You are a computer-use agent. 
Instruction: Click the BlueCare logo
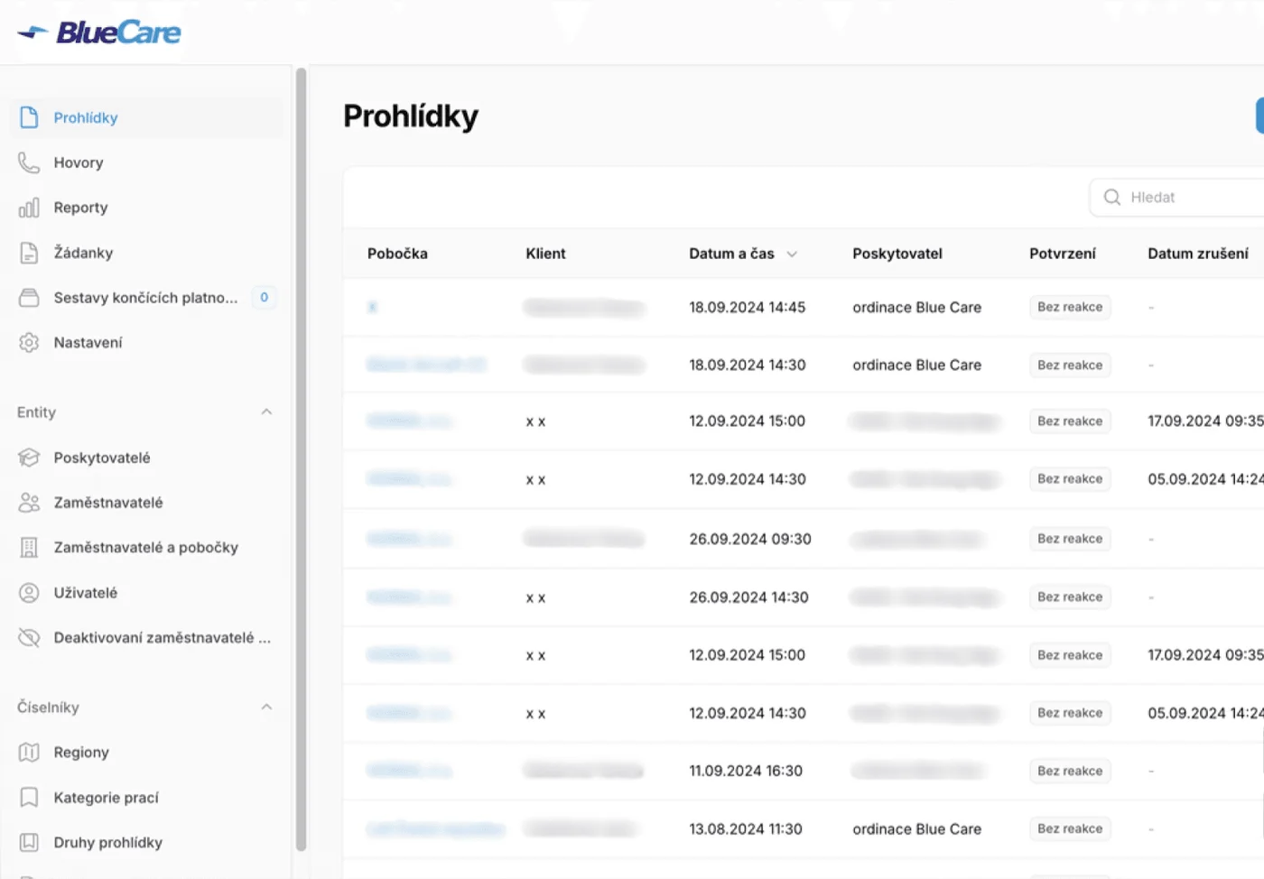(99, 32)
